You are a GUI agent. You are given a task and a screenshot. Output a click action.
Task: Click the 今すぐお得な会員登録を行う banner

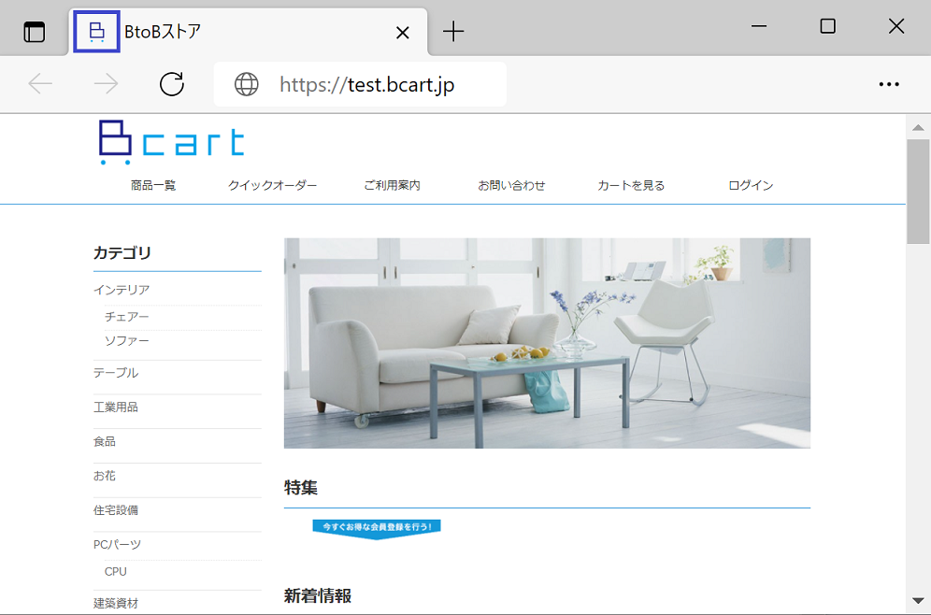tap(377, 529)
